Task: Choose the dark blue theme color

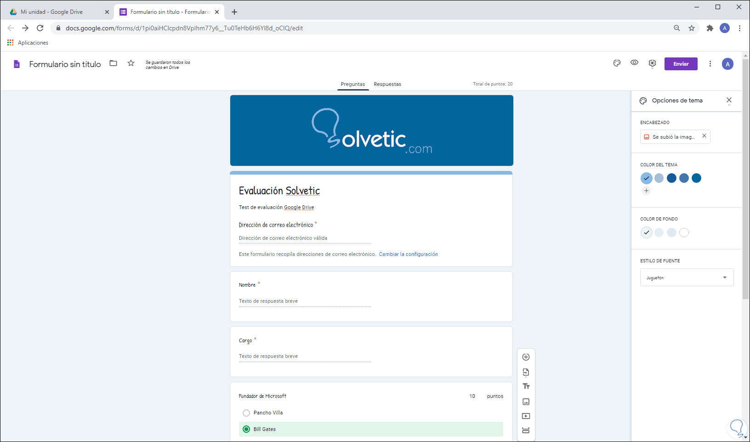Action: pos(671,178)
